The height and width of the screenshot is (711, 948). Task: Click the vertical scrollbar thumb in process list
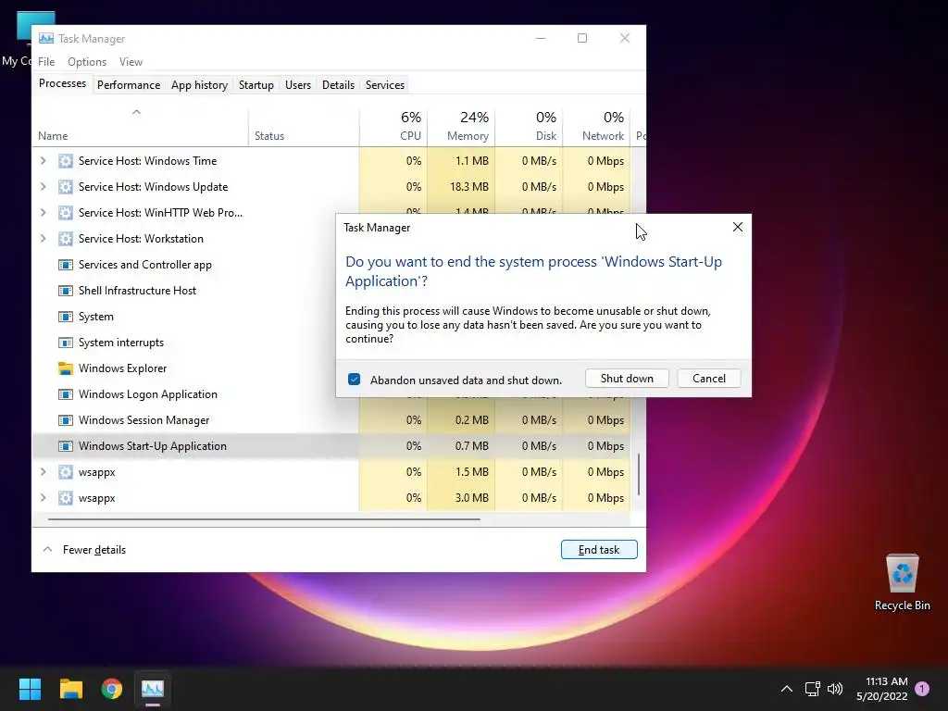(639, 474)
